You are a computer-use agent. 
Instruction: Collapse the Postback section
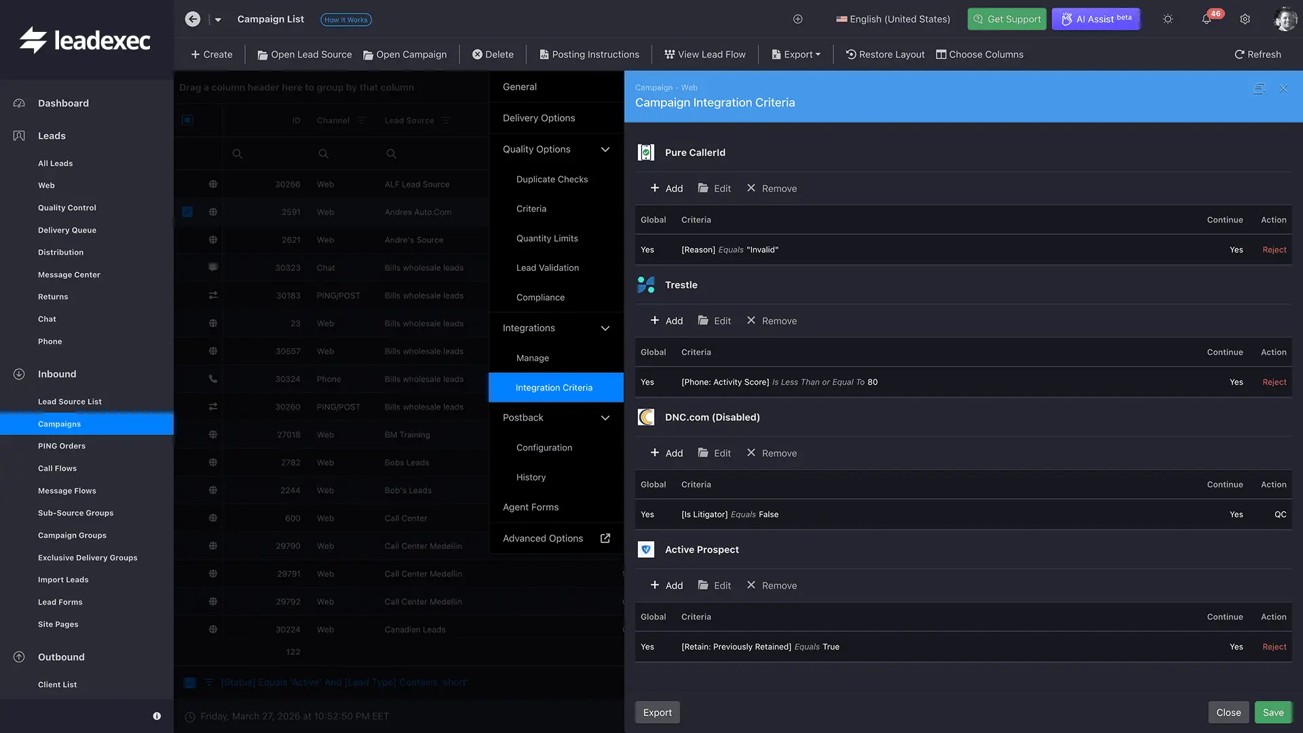click(x=605, y=417)
